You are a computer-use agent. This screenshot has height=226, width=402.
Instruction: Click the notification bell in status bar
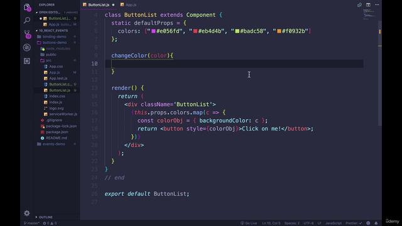click(x=376, y=223)
